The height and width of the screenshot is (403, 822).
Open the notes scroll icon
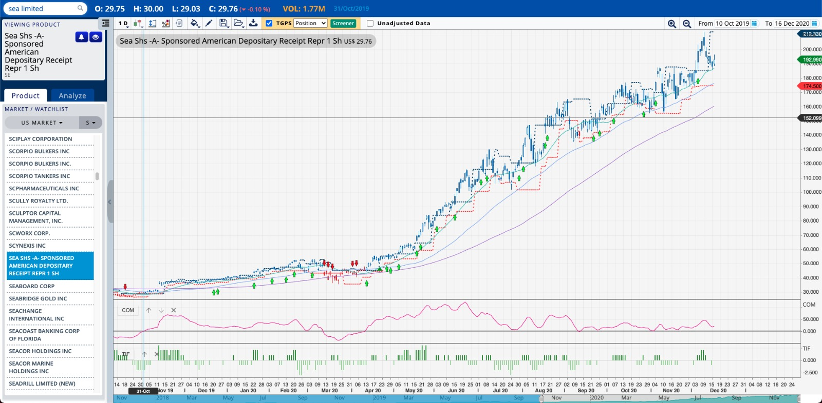click(x=179, y=23)
